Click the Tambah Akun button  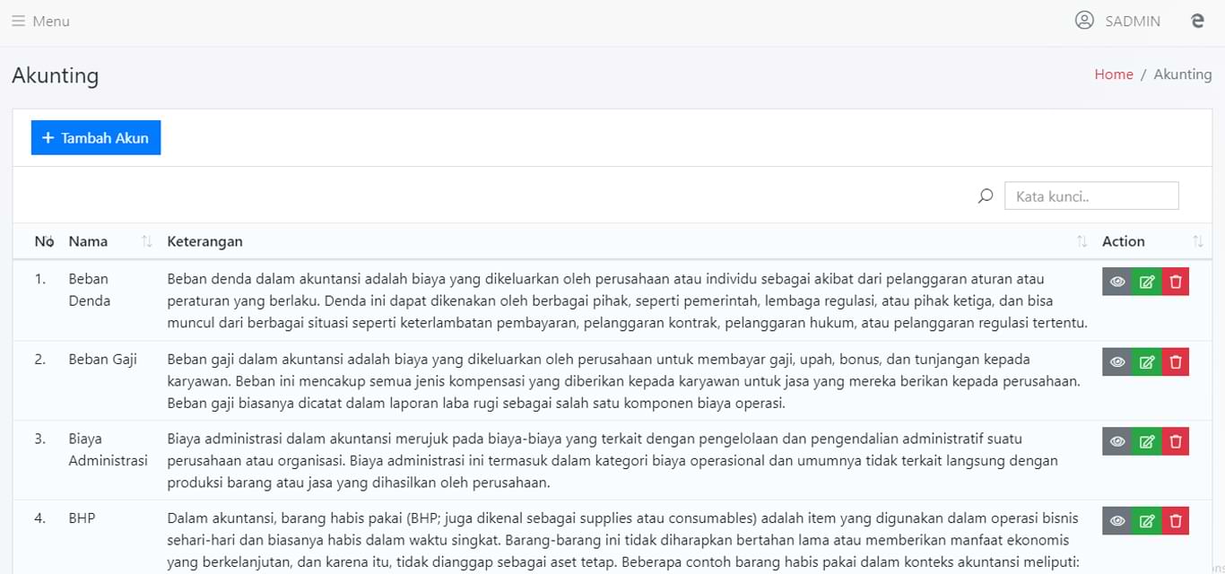pos(95,137)
